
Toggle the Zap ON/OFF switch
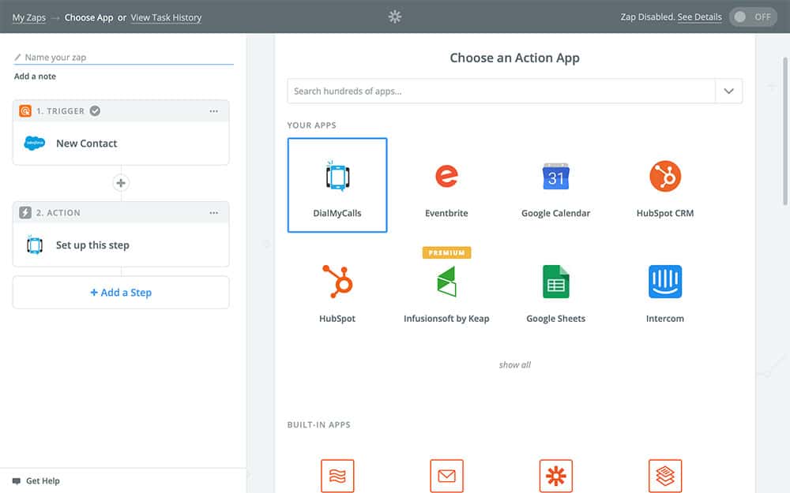(x=752, y=17)
